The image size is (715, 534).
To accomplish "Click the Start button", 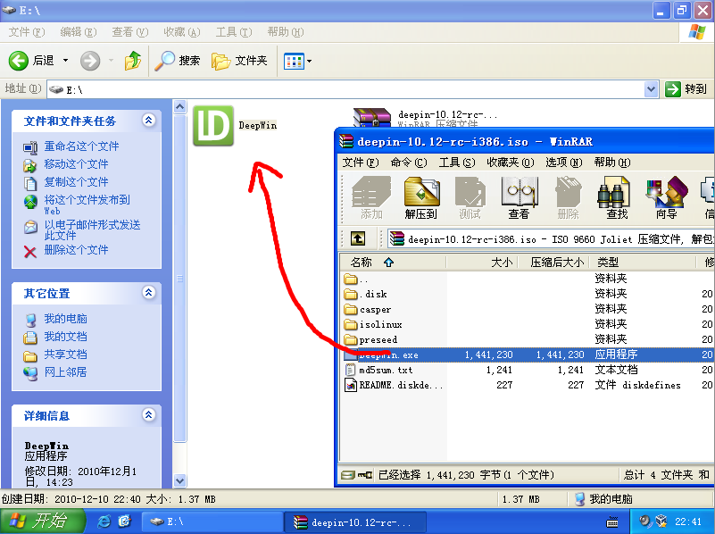I will click(x=42, y=521).
